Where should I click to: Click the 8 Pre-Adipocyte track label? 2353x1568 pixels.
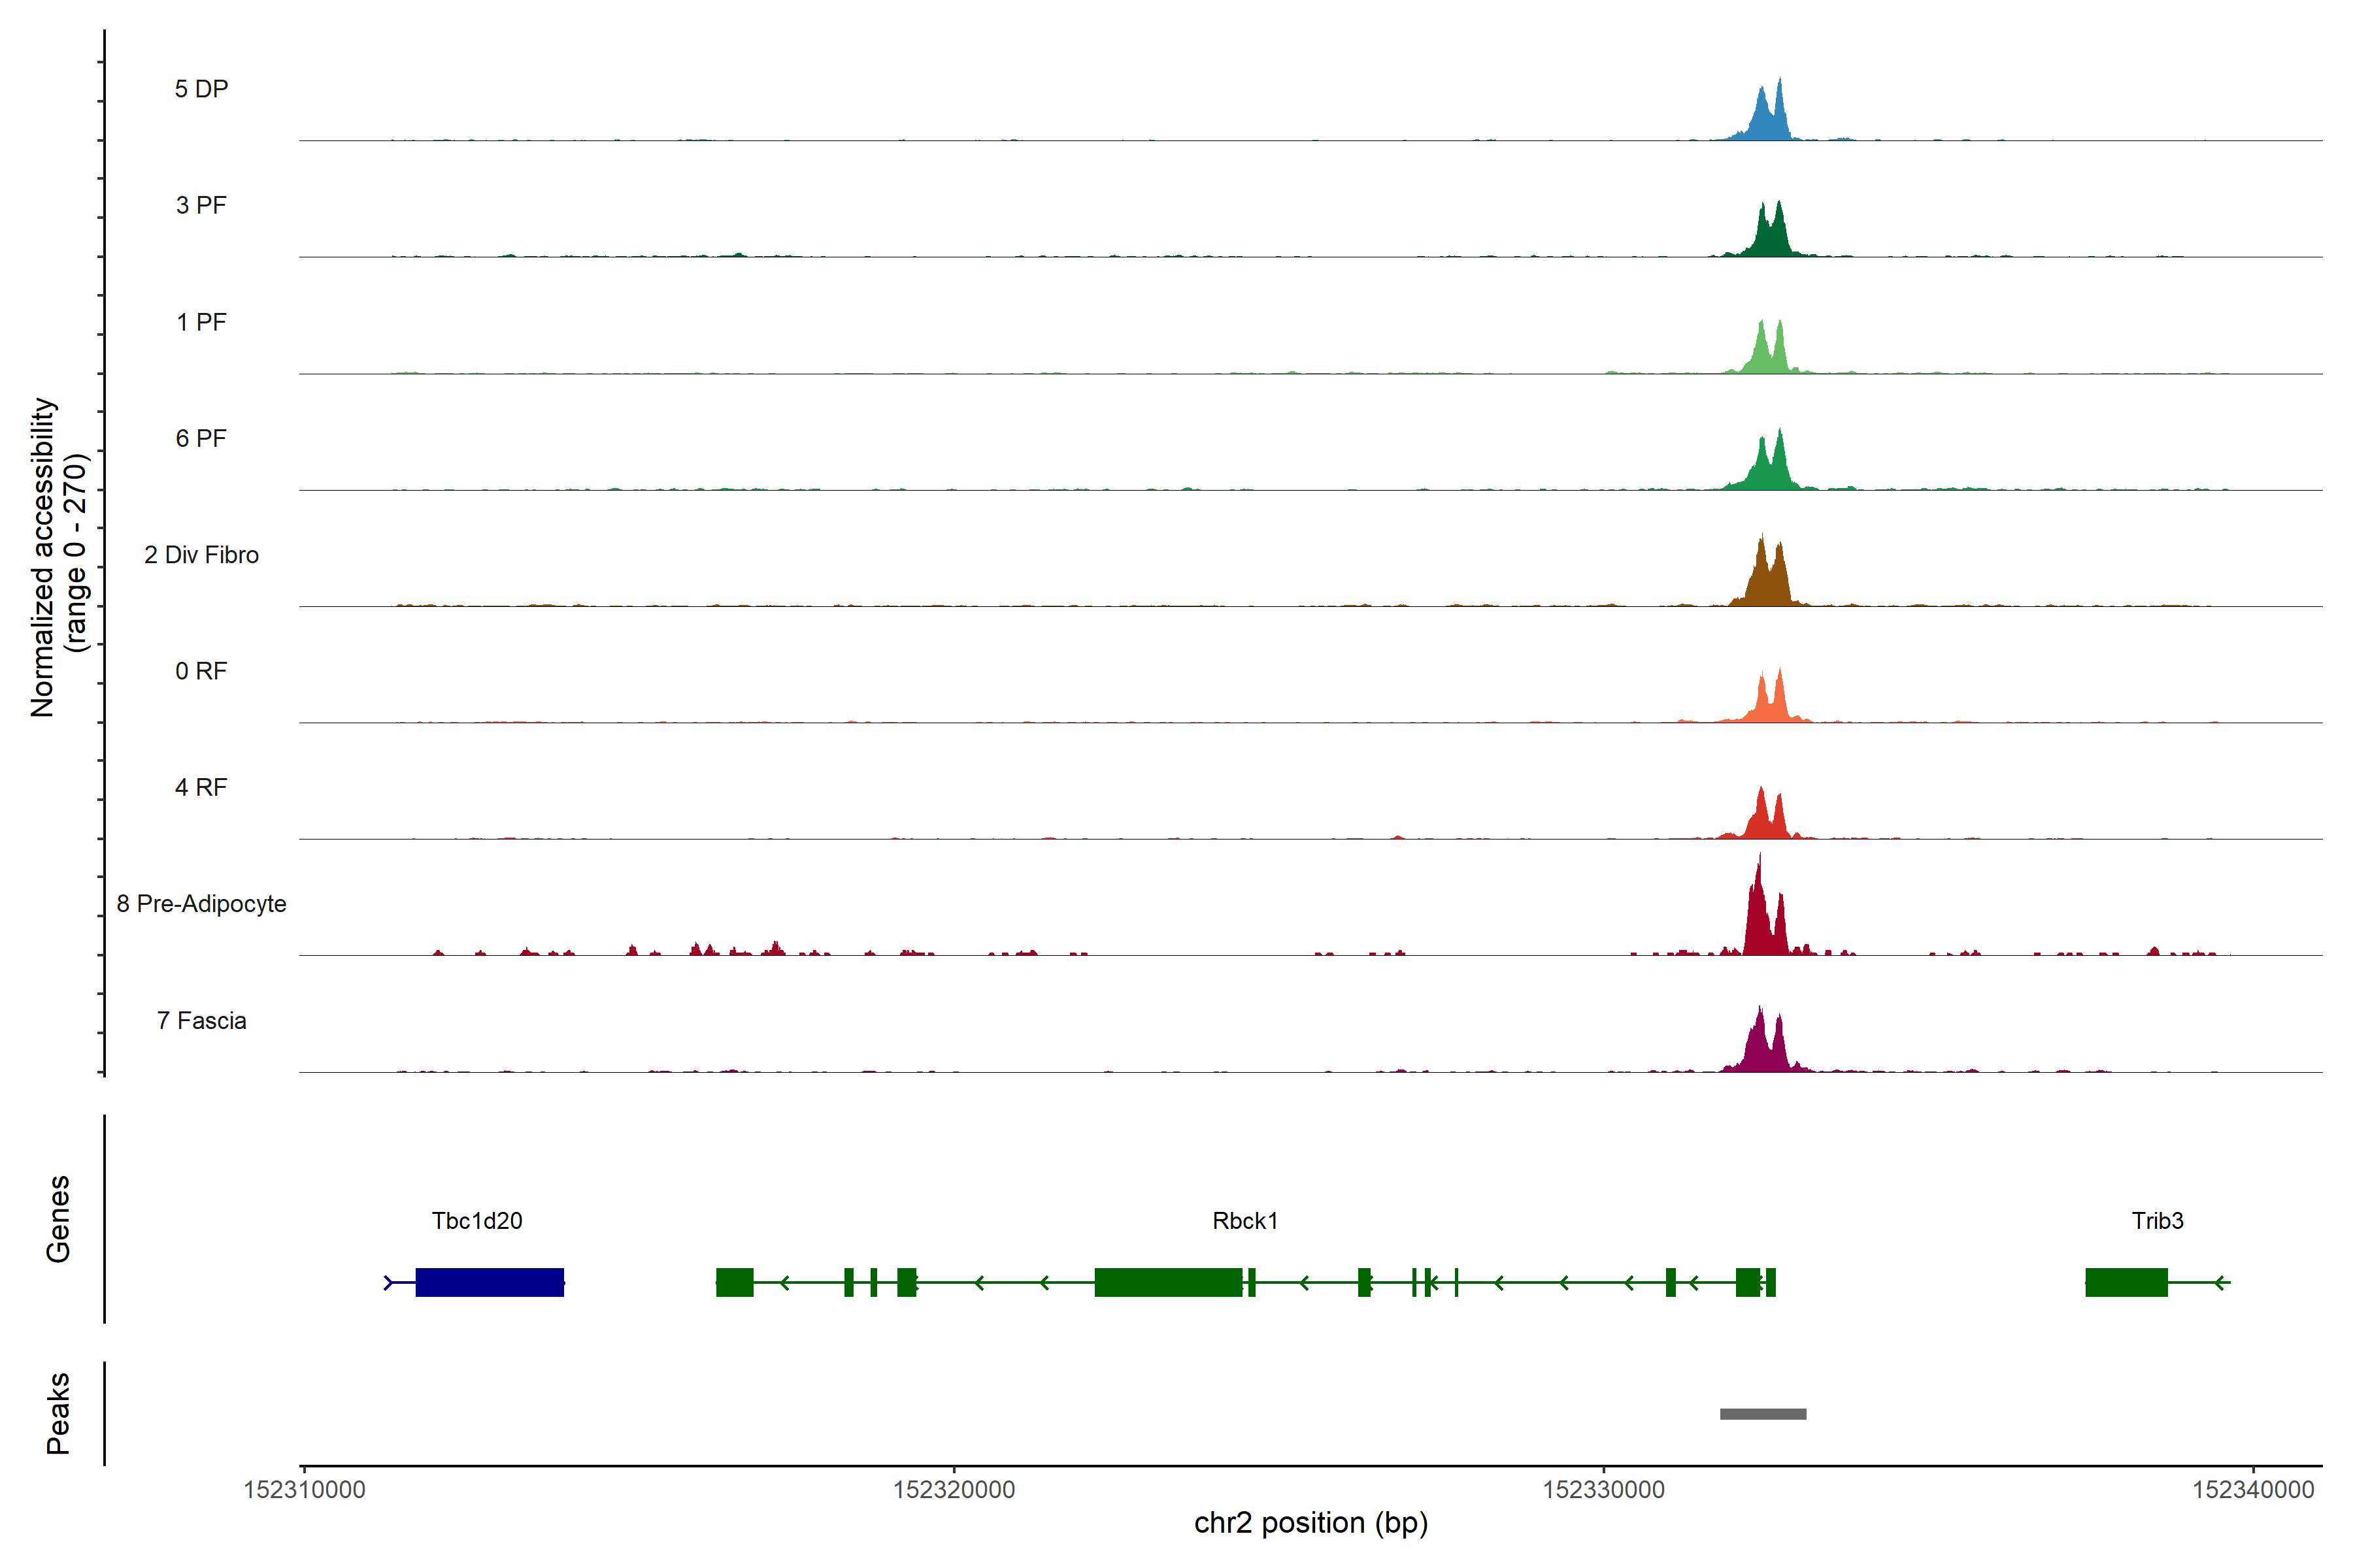[201, 904]
